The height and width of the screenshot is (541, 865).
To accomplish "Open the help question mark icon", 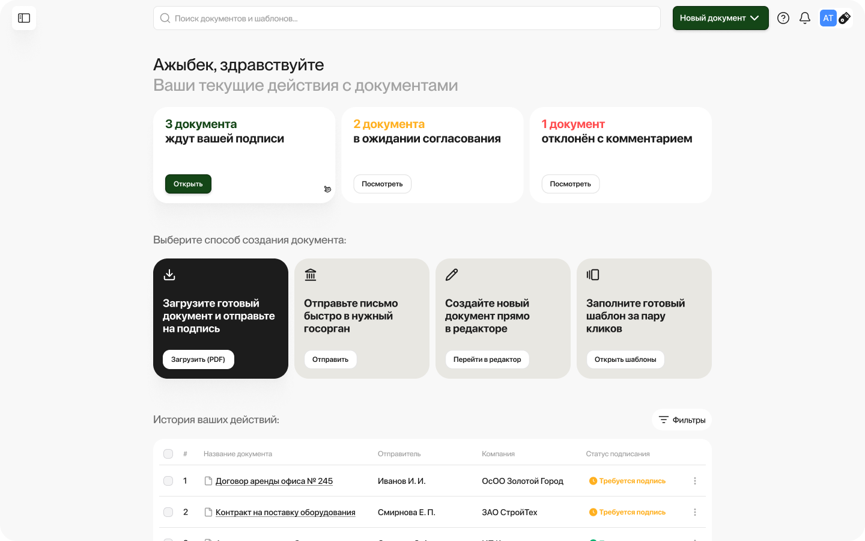I will click(783, 18).
